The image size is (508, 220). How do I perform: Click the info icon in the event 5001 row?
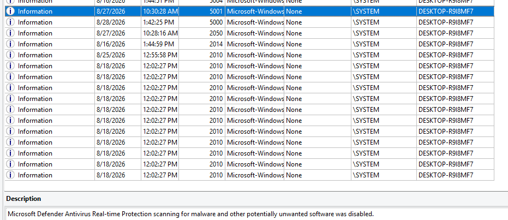click(10, 11)
